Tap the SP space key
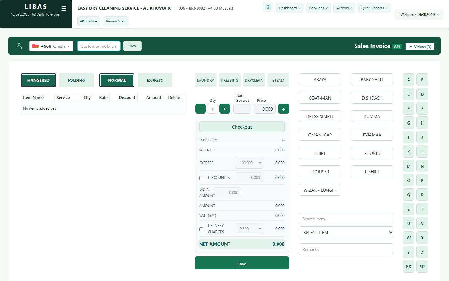Screen dimensions: 449x281 pyautogui.click(x=422, y=266)
